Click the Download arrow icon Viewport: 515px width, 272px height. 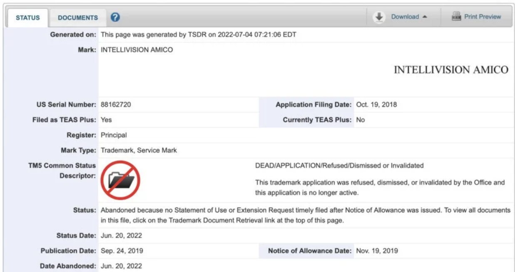(x=379, y=17)
